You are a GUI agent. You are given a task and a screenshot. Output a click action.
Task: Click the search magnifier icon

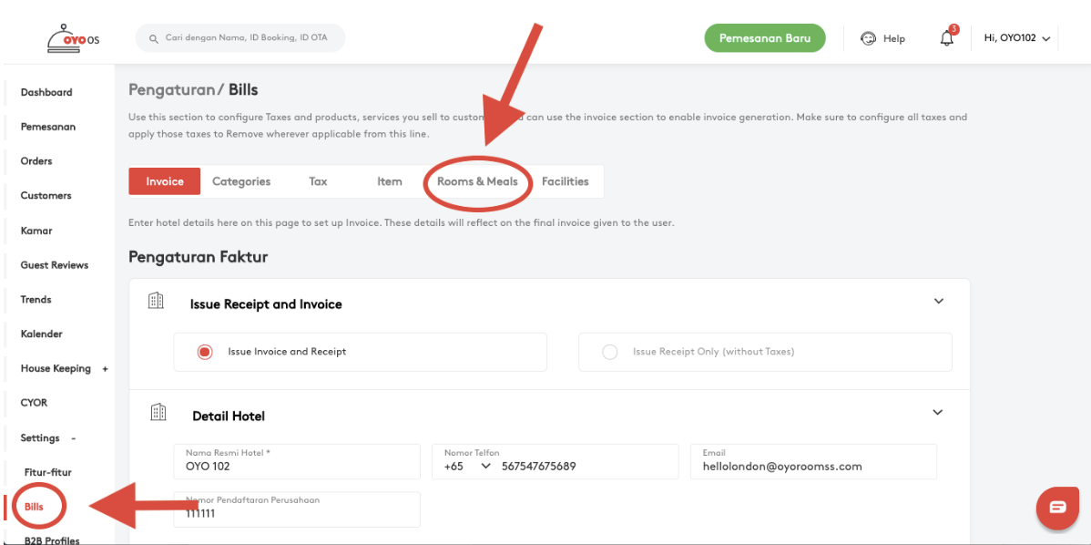coord(153,37)
